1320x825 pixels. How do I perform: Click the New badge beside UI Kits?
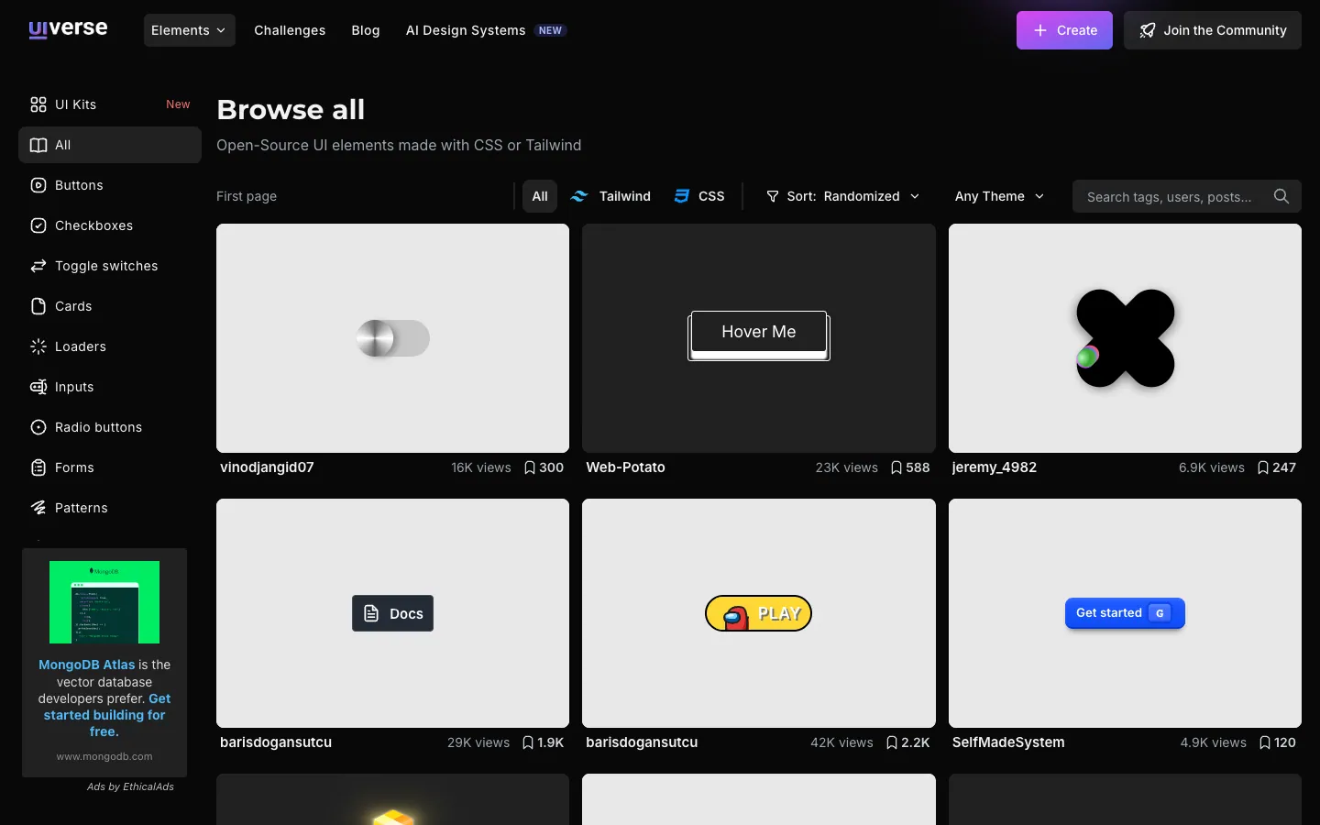pos(178,104)
